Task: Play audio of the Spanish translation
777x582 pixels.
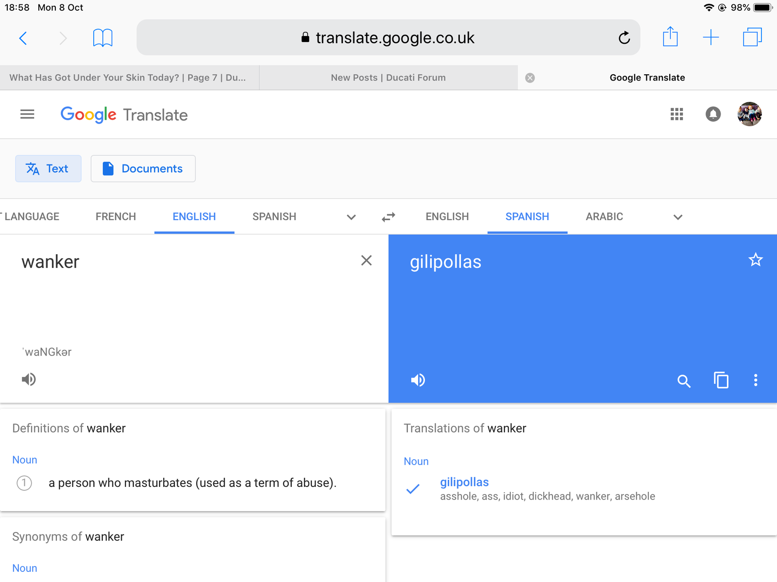Action: tap(418, 380)
